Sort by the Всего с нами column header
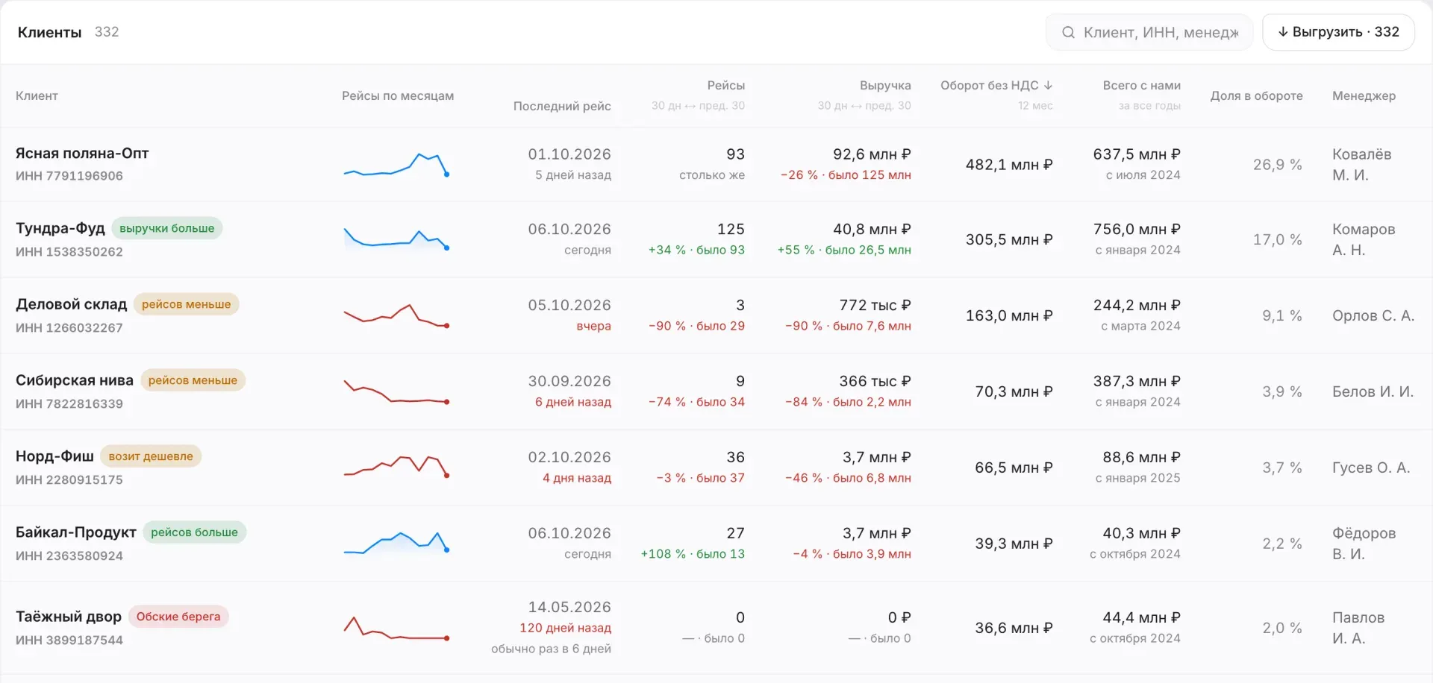Image resolution: width=1433 pixels, height=683 pixels. click(1142, 85)
